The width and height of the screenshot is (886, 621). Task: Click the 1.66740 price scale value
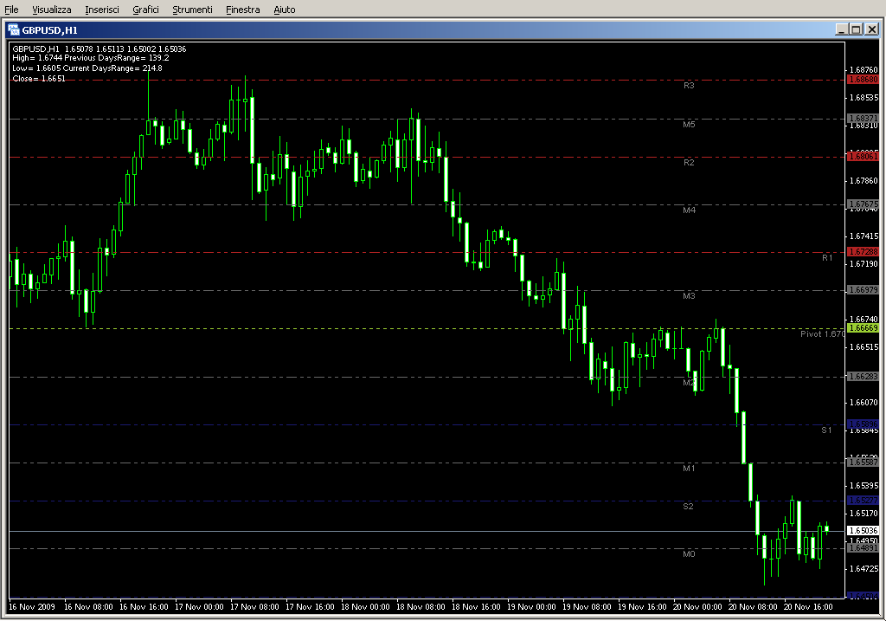tap(864, 320)
